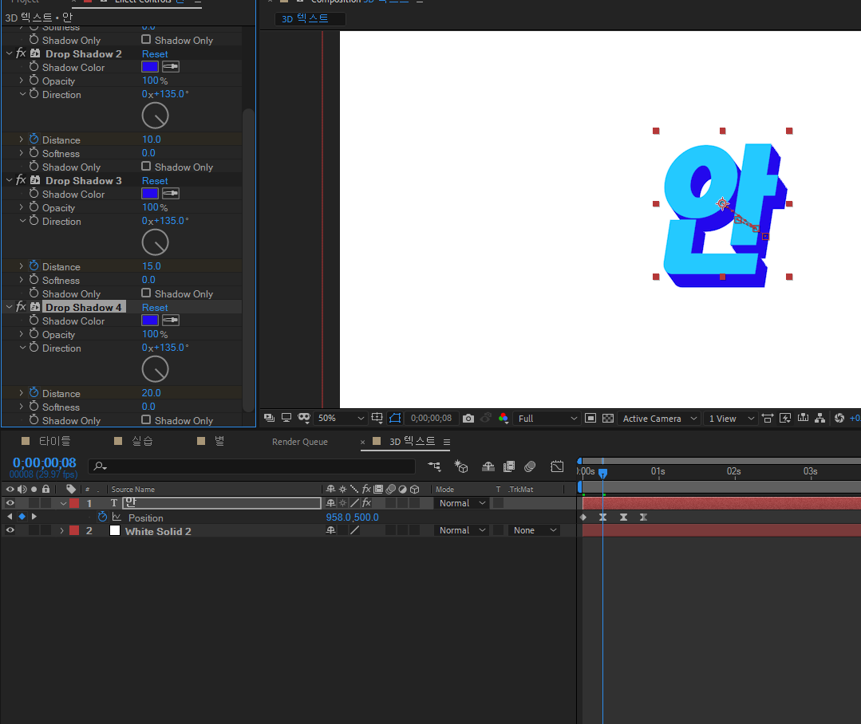Collapse Drop Shadow 3 Direction property
The width and height of the screenshot is (861, 724).
(x=22, y=221)
